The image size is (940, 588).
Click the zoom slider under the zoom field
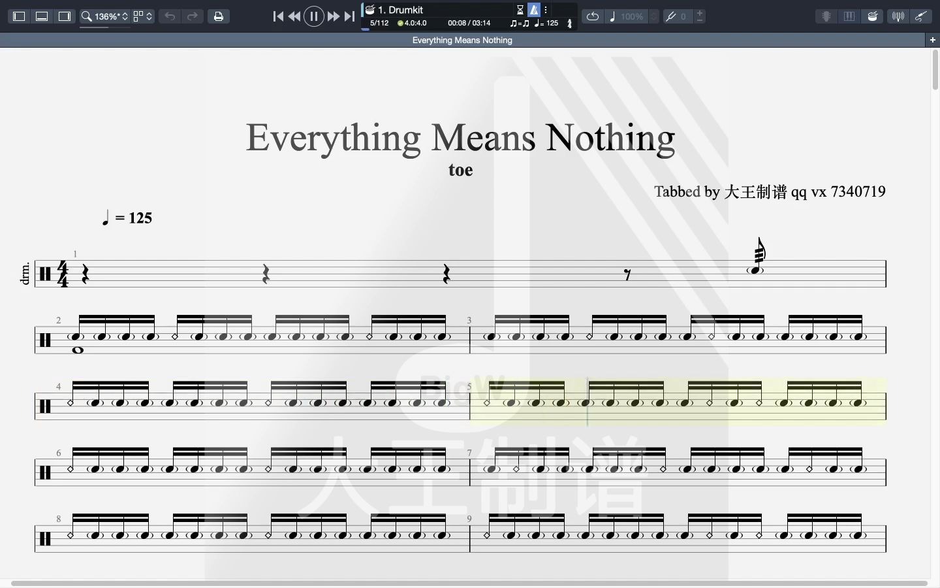pos(104,27)
